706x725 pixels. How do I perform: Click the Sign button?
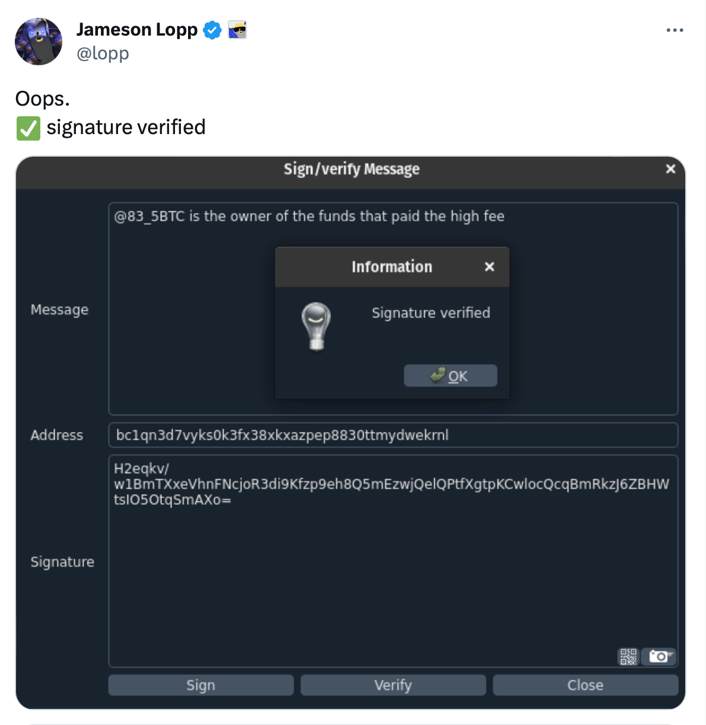(x=201, y=685)
